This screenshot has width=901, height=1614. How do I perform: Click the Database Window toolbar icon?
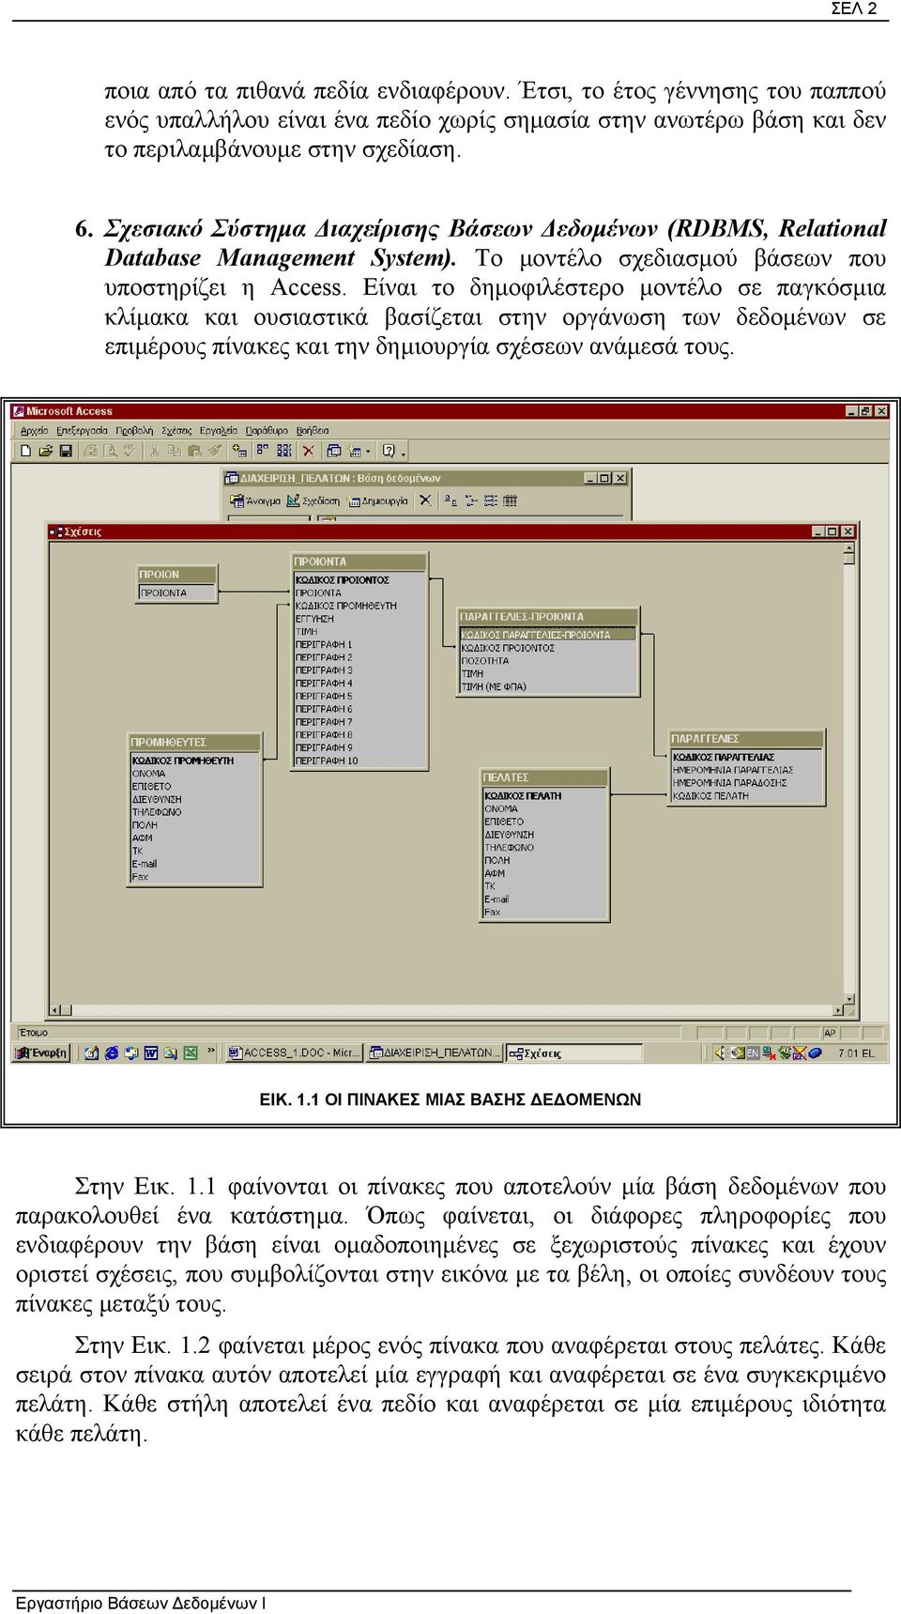click(334, 451)
